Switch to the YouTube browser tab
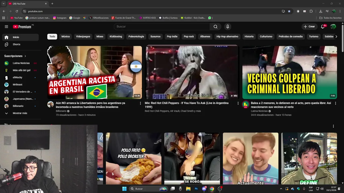 coord(28,3)
